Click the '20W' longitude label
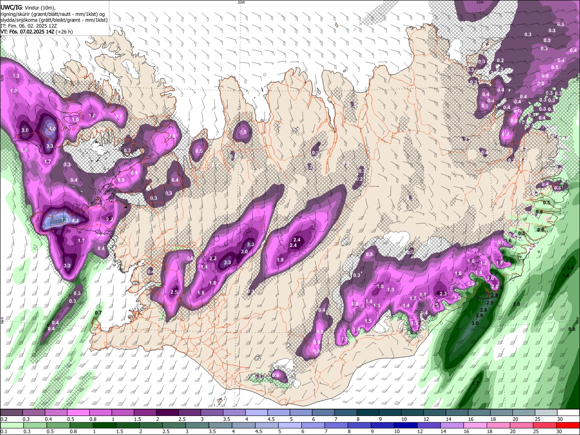This screenshot has height=435, width=580. pyautogui.click(x=241, y=2)
